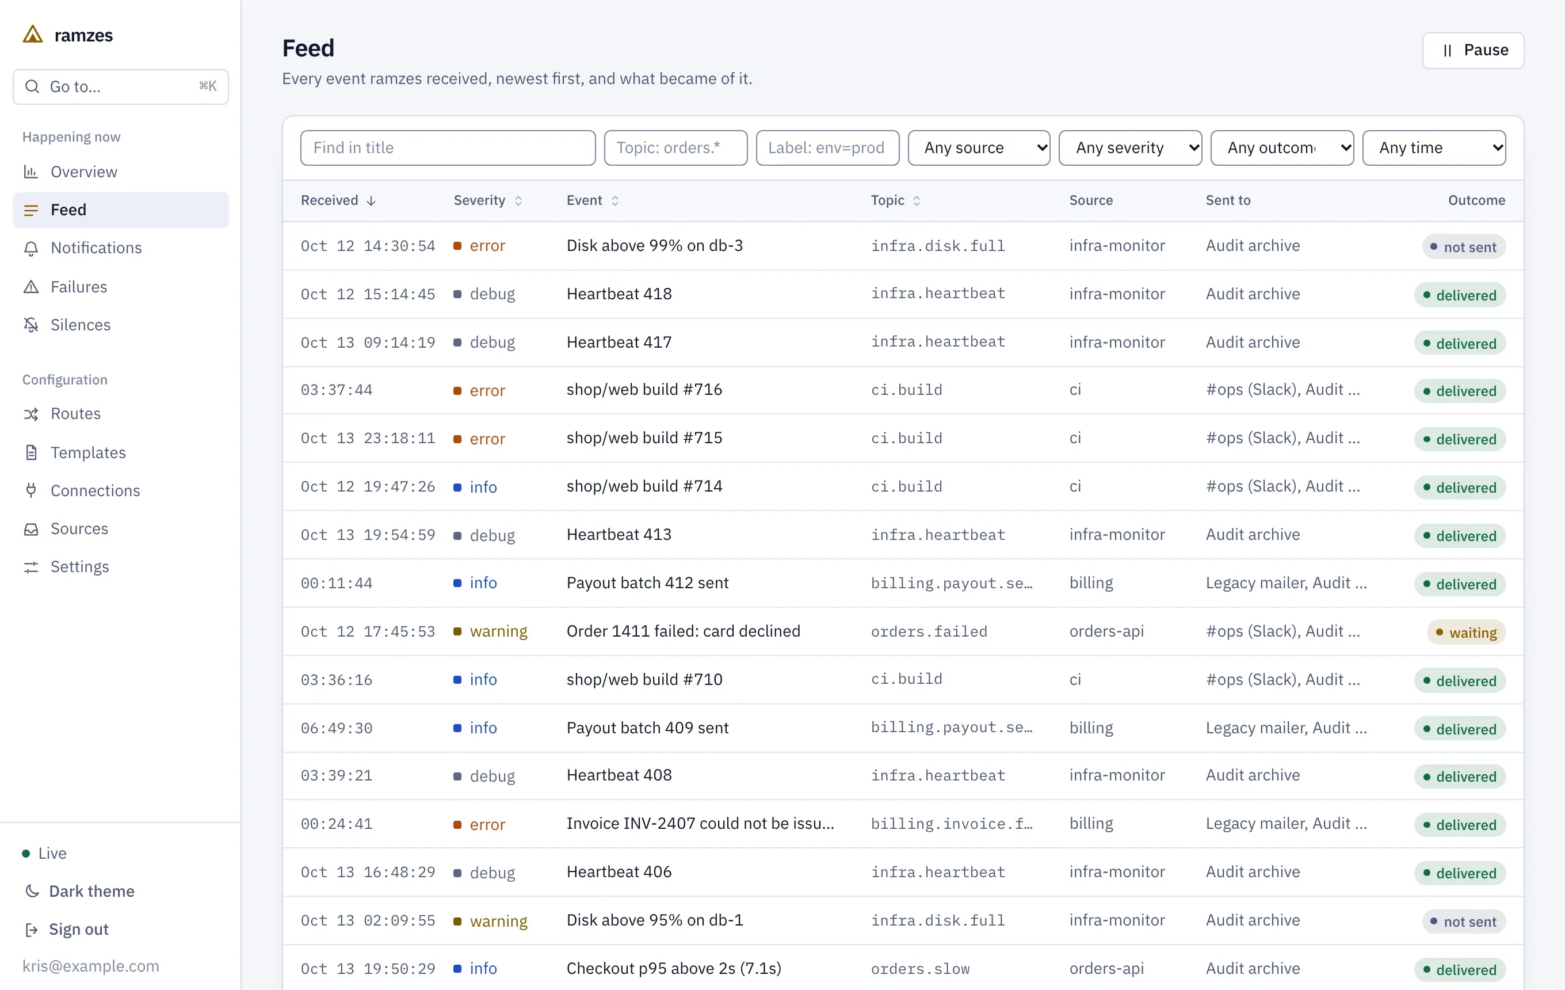The width and height of the screenshot is (1565, 990).
Task: Click the Feed list icon in sidebar
Action: pyautogui.click(x=30, y=210)
